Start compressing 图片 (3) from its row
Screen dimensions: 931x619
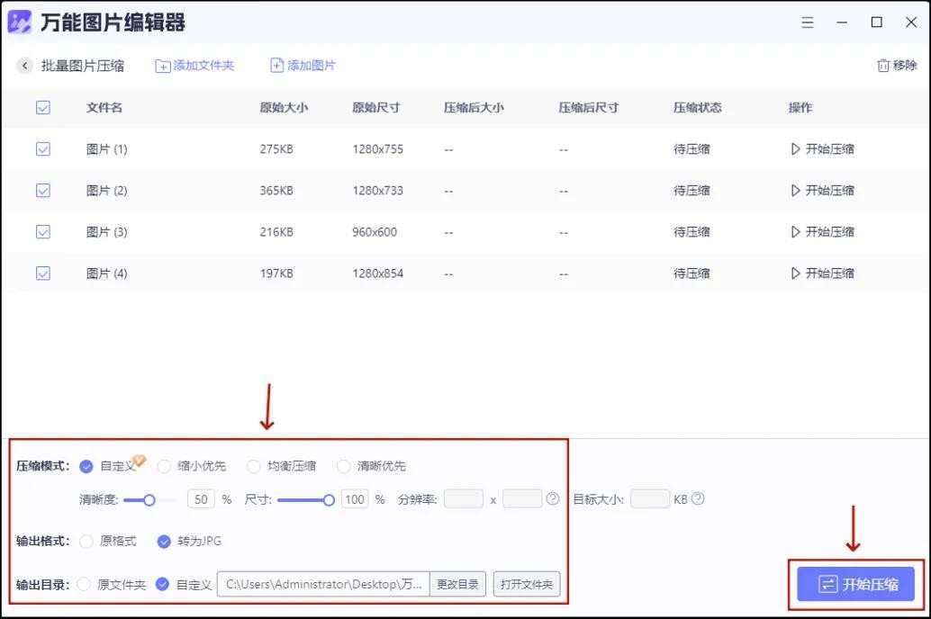[821, 232]
